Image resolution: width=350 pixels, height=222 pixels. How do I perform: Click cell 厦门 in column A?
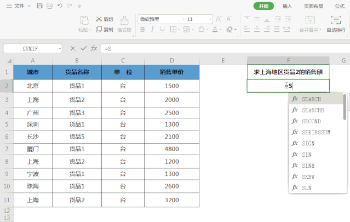(33, 149)
